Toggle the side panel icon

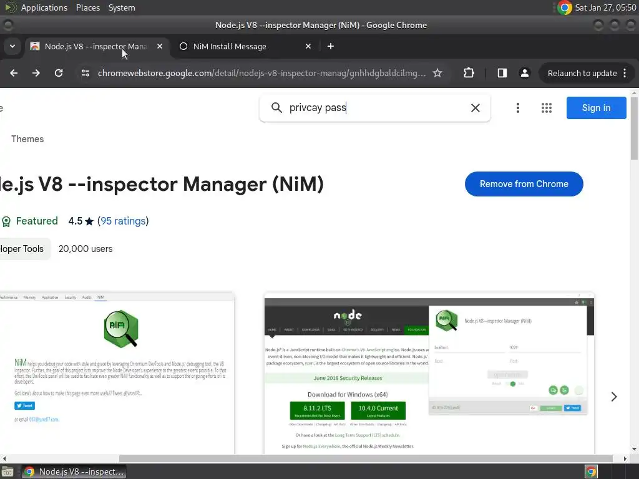coord(502,73)
